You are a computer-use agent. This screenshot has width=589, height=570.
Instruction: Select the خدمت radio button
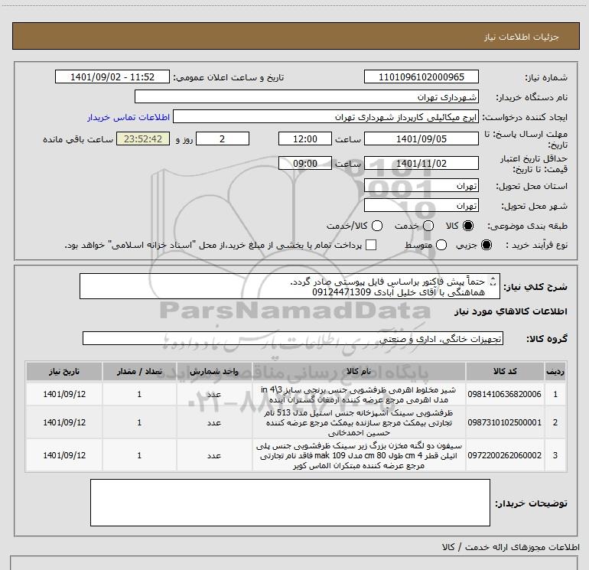tap(428, 226)
